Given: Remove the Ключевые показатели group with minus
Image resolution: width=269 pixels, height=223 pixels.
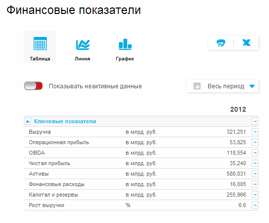Looking at the screenshot, I should [255, 121].
